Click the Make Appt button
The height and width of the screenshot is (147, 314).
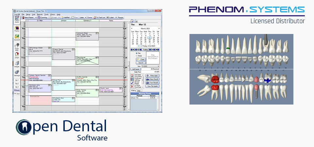pyautogui.click(x=152, y=75)
